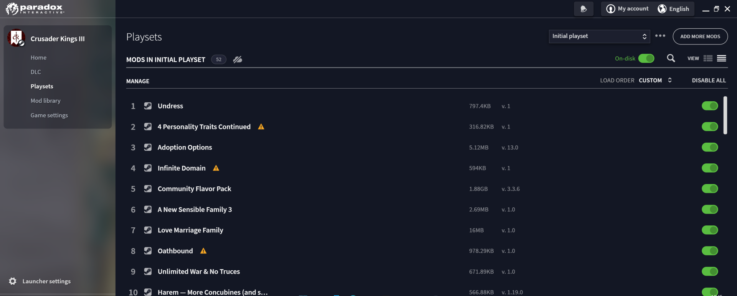Screen dimensions: 737x296
Task: Toggle the On-disk filter switch
Action: [x=646, y=58]
